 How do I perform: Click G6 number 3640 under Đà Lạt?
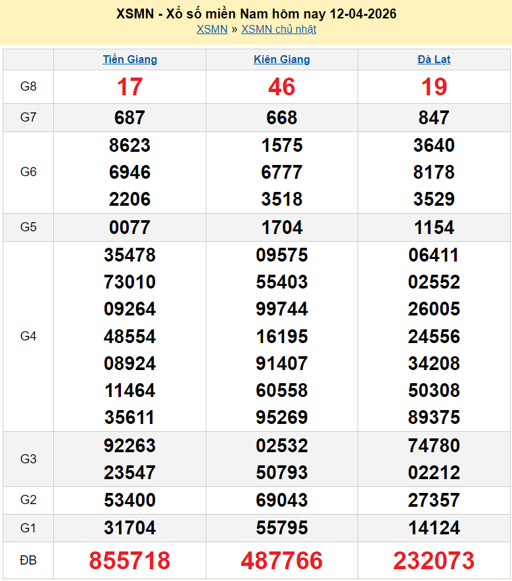tap(434, 145)
